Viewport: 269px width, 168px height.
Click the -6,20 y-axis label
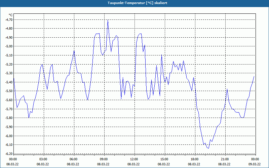(x=9, y=154)
